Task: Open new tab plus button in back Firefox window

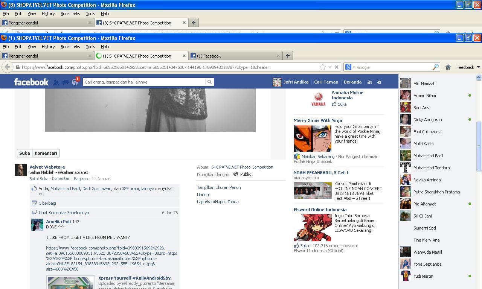Action: [193, 23]
